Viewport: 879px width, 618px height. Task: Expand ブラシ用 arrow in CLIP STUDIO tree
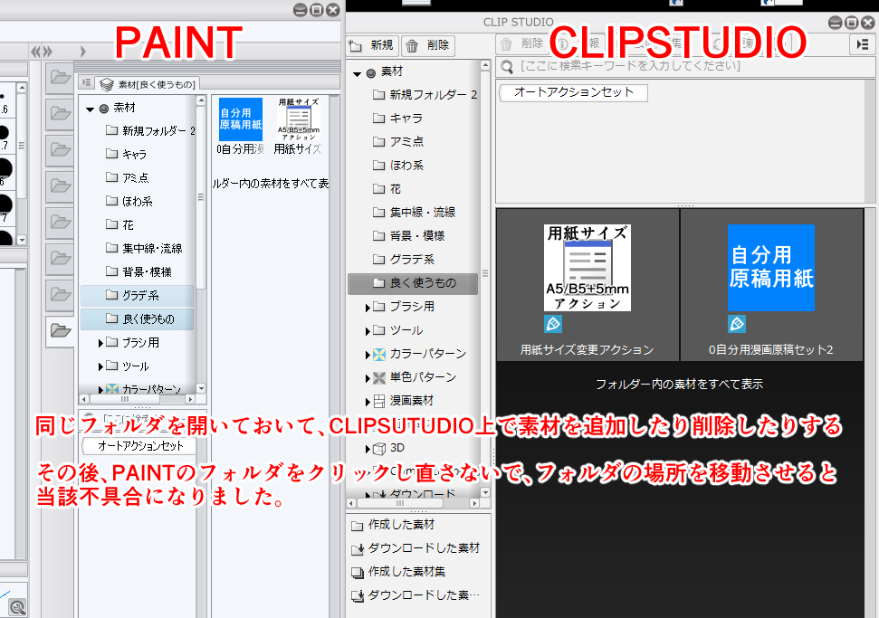point(368,308)
